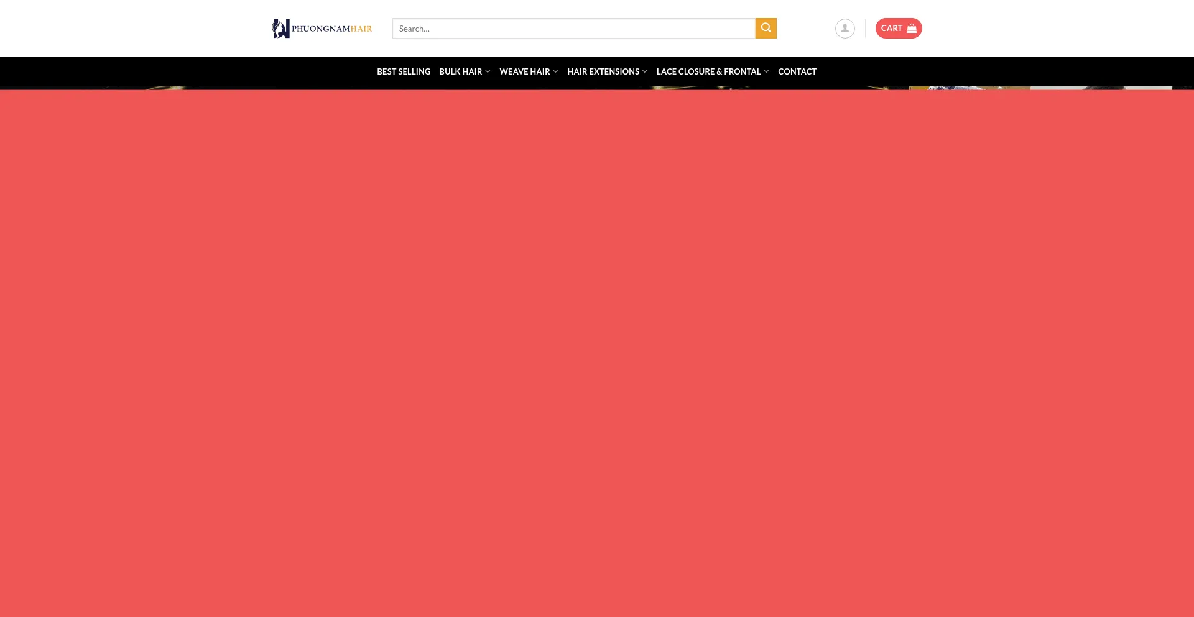Open the user account icon
The width and height of the screenshot is (1194, 617).
[x=845, y=29]
